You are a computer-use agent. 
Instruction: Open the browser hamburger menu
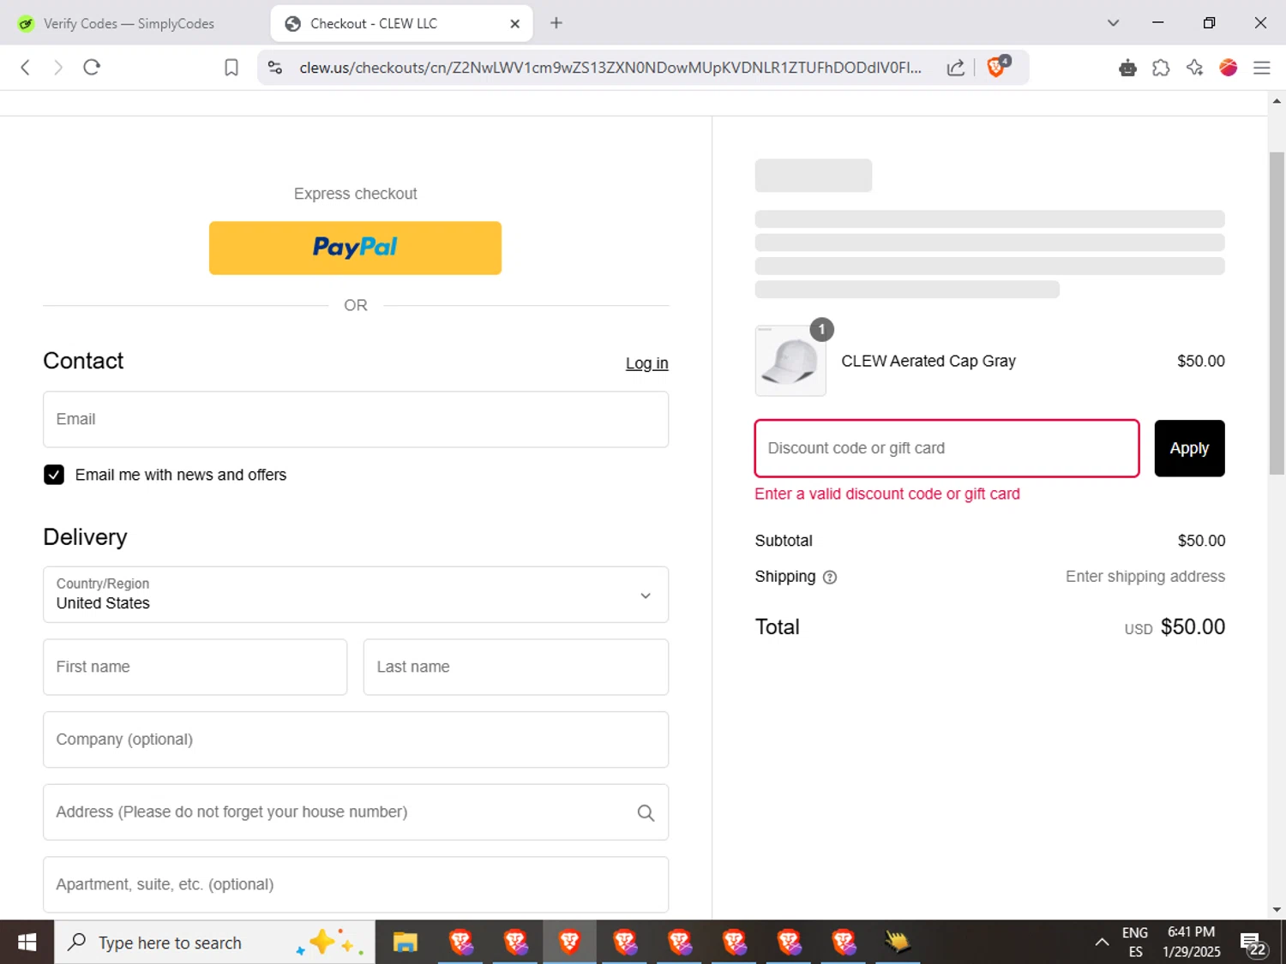[x=1262, y=68]
